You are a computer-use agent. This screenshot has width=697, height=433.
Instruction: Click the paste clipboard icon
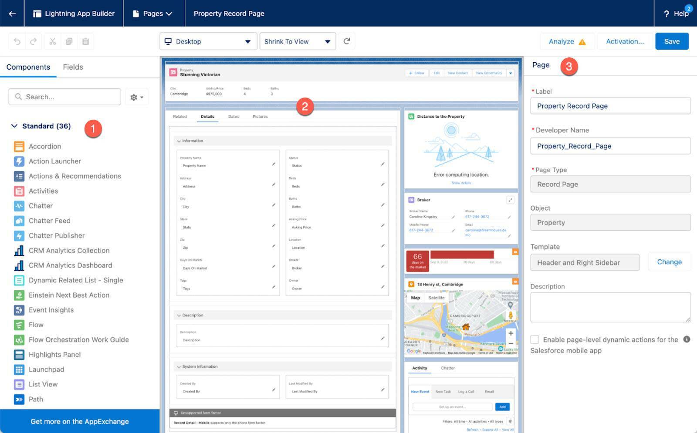point(85,41)
